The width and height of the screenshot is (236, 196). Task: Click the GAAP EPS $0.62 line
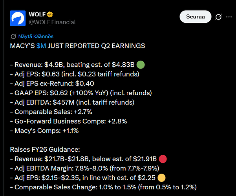[x=81, y=93]
